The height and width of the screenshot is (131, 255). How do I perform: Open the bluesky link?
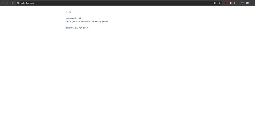pyautogui.click(x=69, y=28)
